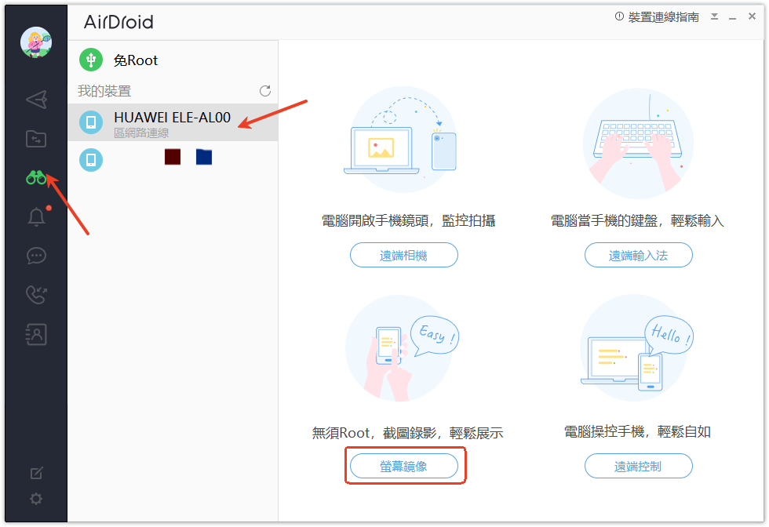Viewport: 769px width, 527px height.
Task: Open the title bar dropdown menu icon
Action: pos(715,17)
